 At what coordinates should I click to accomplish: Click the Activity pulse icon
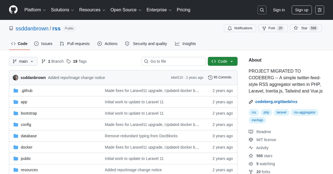click(x=251, y=148)
